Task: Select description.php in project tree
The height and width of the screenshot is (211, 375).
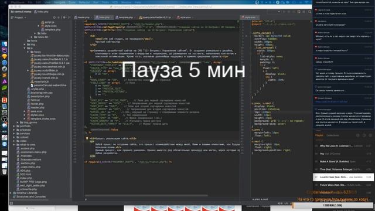Action: point(40,96)
